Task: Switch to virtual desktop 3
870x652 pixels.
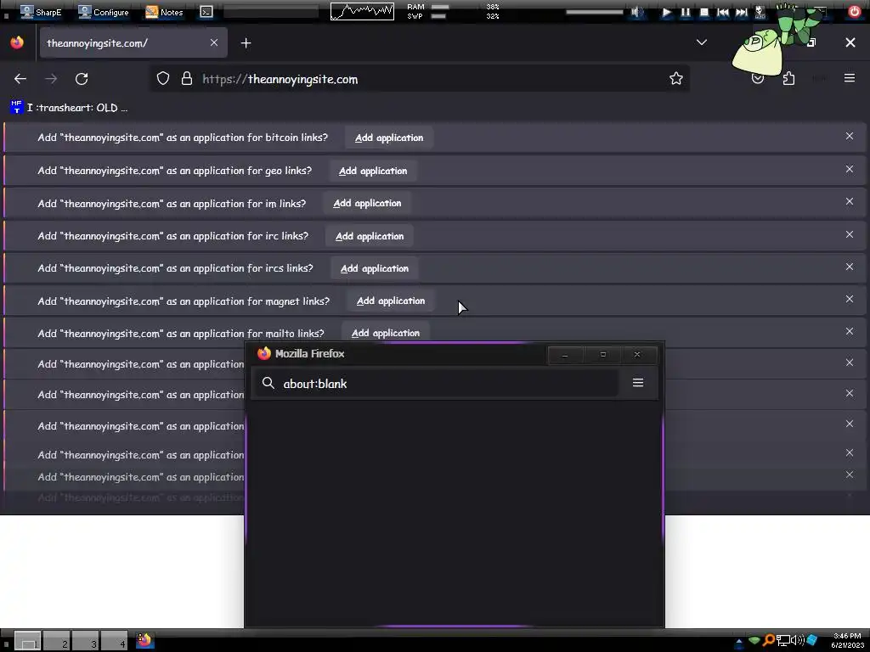Action: 86,640
